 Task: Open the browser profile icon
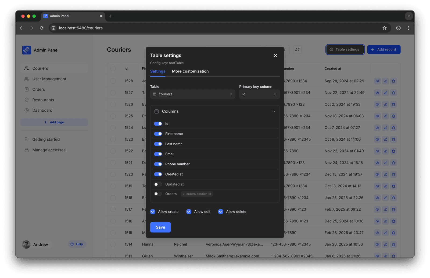pyautogui.click(x=398, y=28)
